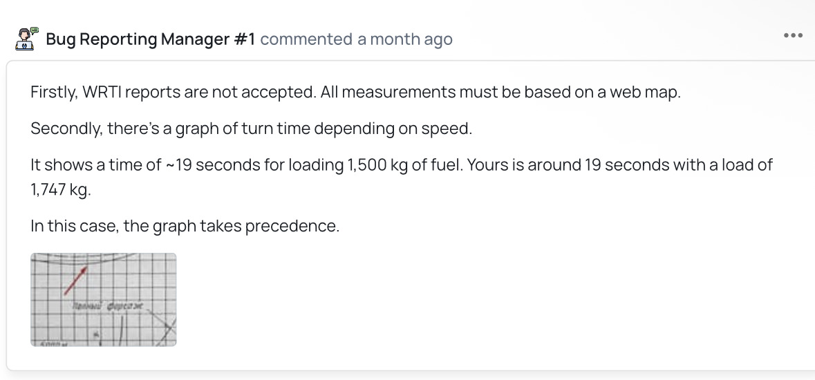Click the "Secondly, there's a graph" line
815x380 pixels.
pos(251,129)
